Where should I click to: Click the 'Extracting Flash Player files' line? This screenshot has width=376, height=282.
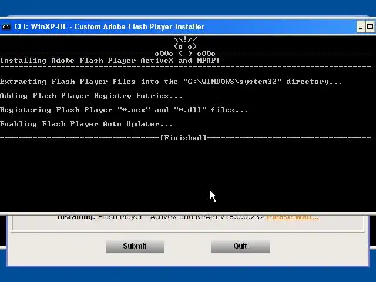[x=171, y=82]
